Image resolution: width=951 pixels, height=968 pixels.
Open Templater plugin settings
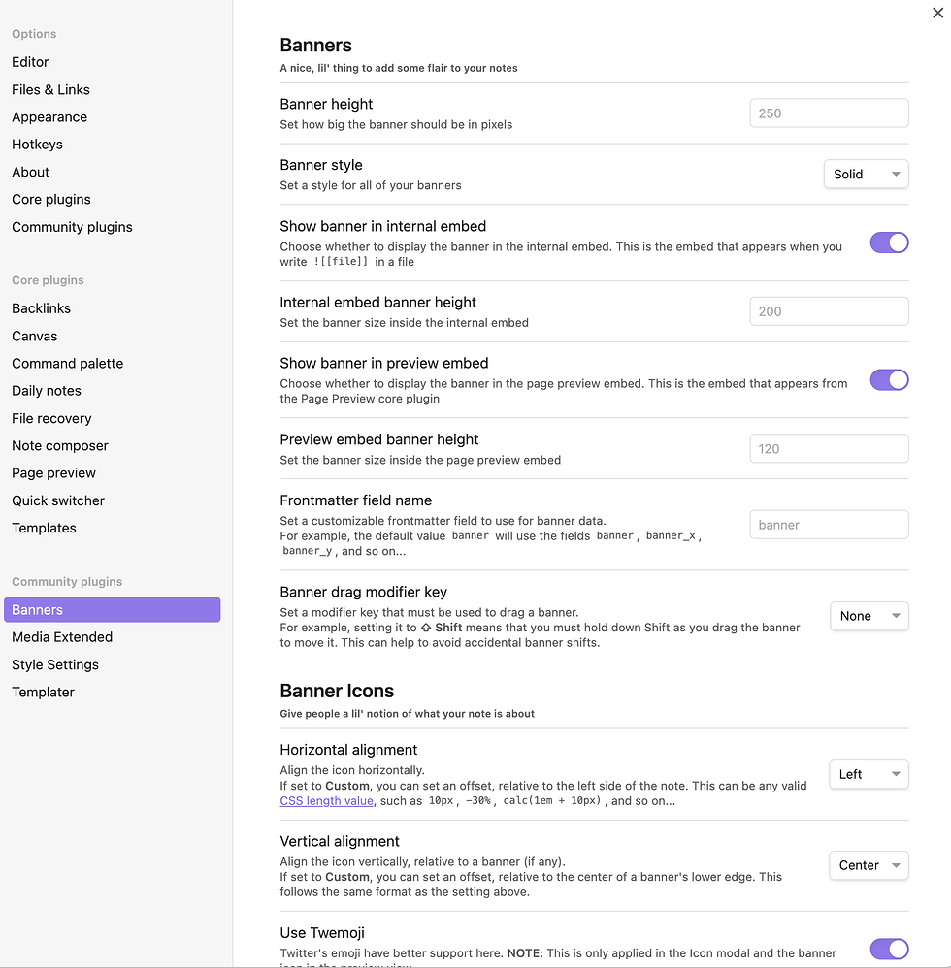point(43,692)
